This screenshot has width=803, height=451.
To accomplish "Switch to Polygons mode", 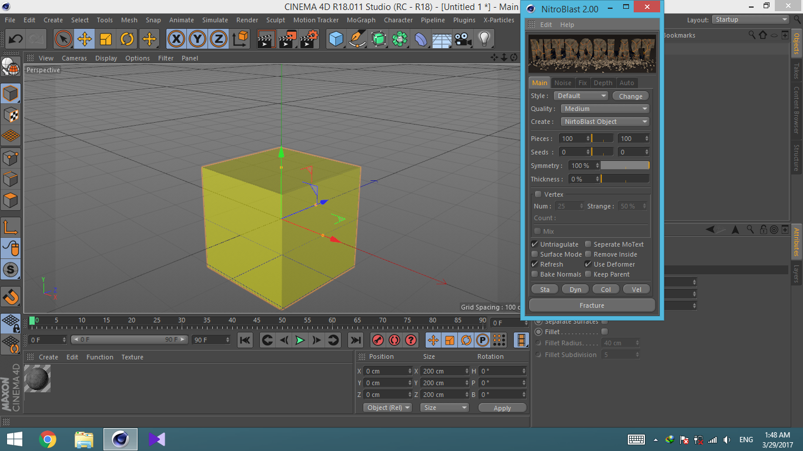I will [11, 200].
